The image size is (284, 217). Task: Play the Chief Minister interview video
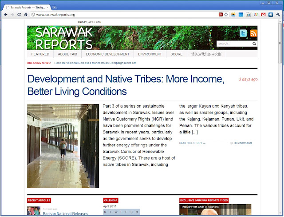point(215,209)
